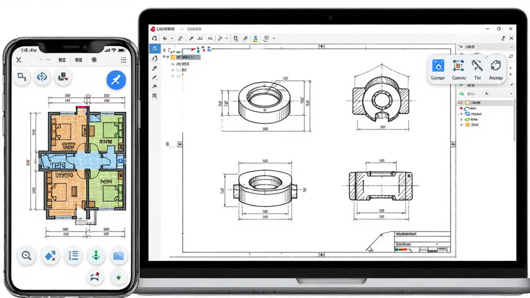Viewport: 530px width, 298px height.
Task: Tap the blue measure button on phone
Action: pyautogui.click(x=116, y=80)
